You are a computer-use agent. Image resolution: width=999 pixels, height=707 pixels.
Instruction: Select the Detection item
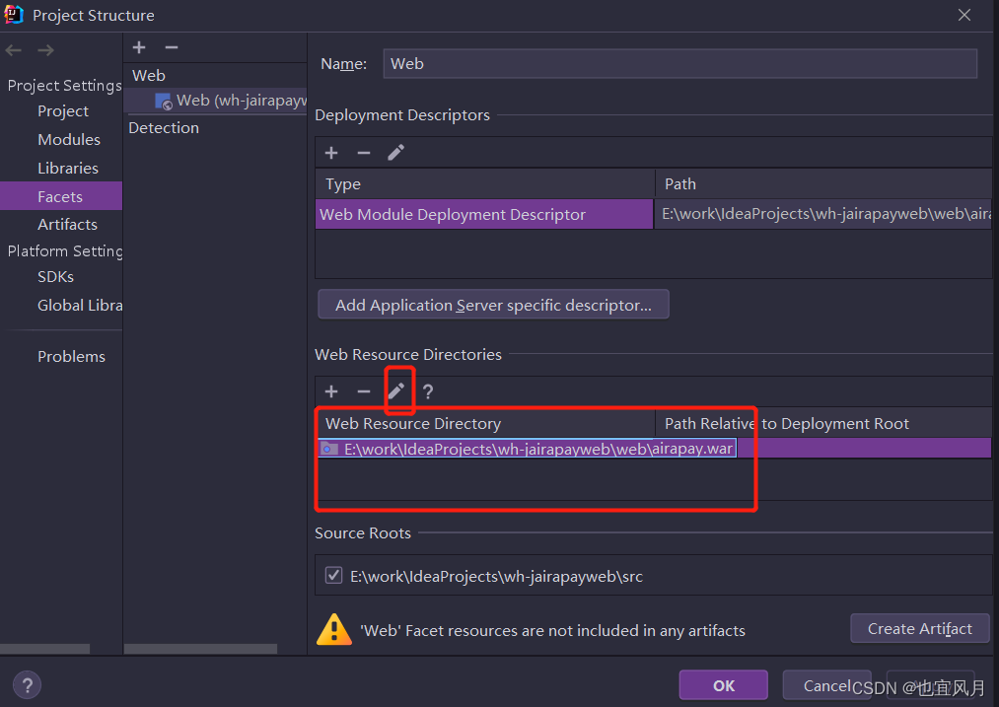pos(164,127)
